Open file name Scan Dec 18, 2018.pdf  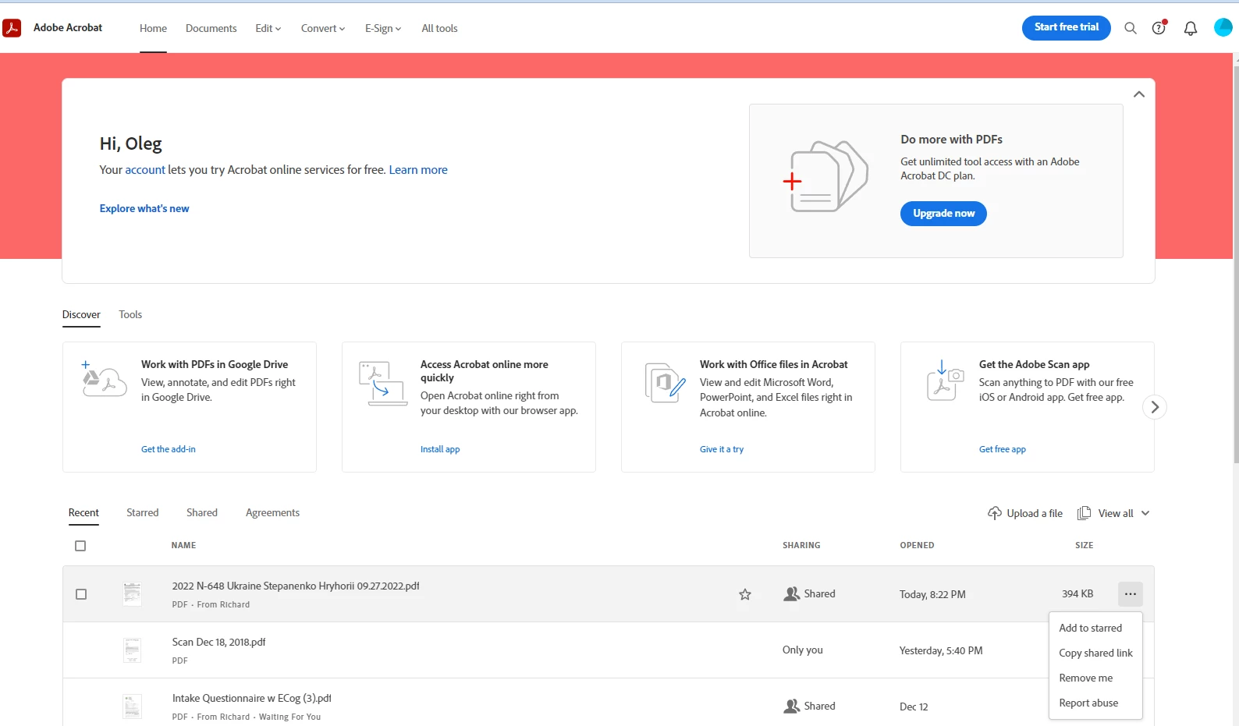click(x=218, y=642)
